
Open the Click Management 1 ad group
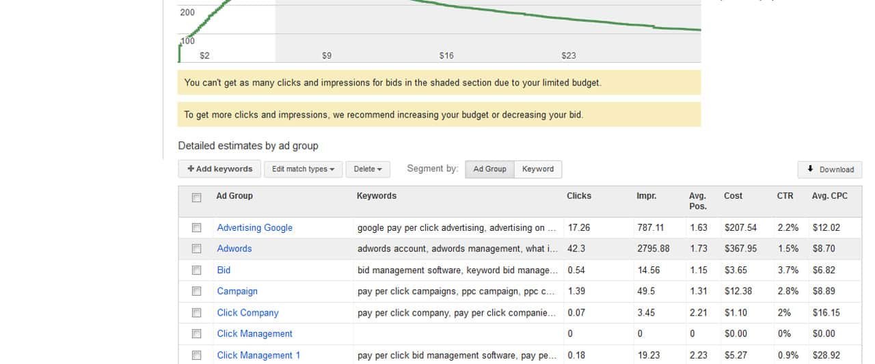click(x=258, y=355)
